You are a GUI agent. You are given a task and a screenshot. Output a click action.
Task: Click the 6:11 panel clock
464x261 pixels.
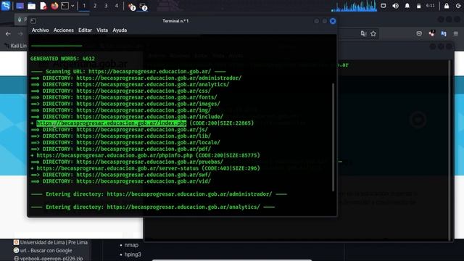[x=431, y=6]
